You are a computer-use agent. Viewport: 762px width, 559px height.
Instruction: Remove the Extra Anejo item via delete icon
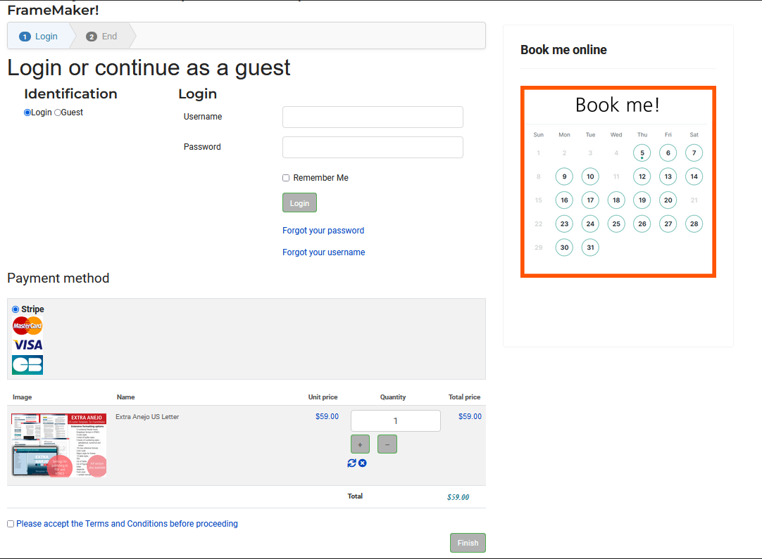tap(363, 463)
